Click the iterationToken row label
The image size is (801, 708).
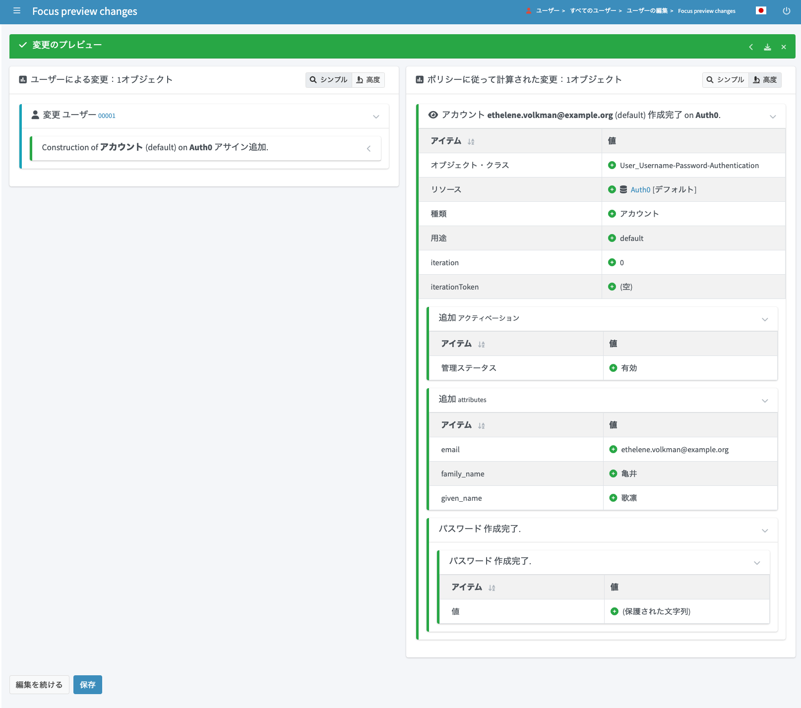(x=455, y=287)
